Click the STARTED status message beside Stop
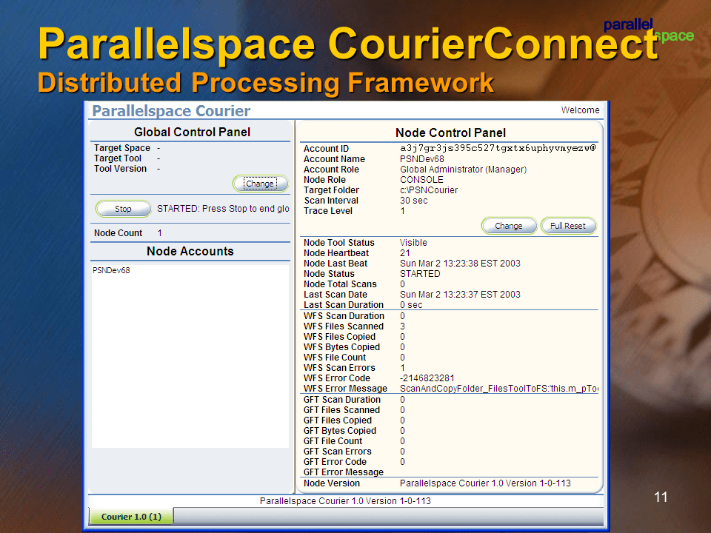 coord(223,209)
